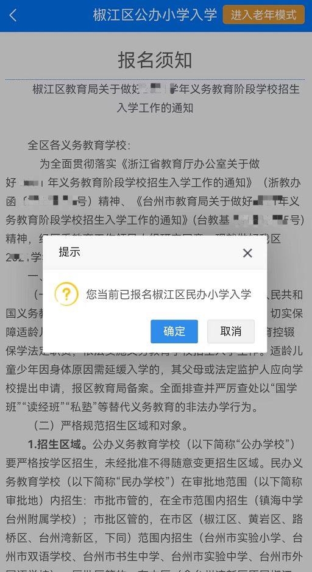The height and width of the screenshot is (572, 312).
Task: Tap the 台州市书生中学 text
Action: click(x=121, y=556)
